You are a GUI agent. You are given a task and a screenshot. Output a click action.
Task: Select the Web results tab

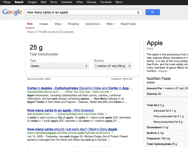point(30,24)
